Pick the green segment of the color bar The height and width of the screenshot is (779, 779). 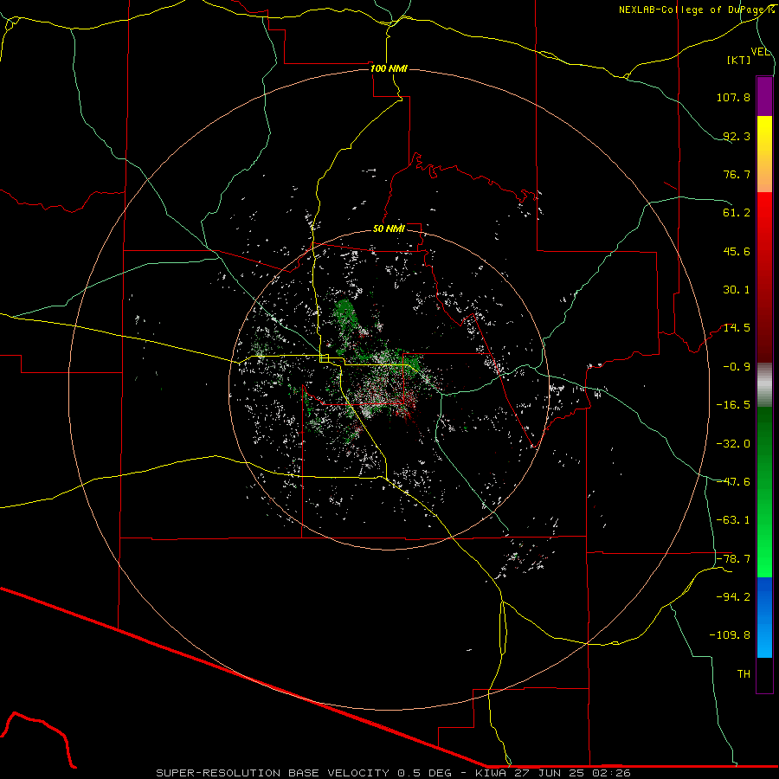764,492
